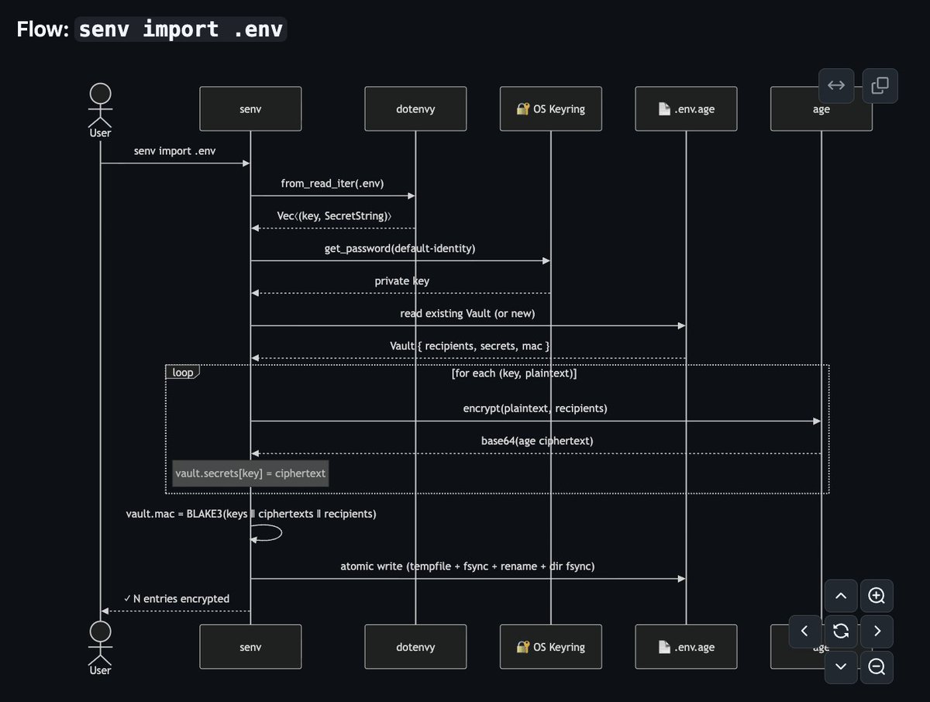Click the expand diagram width icon
This screenshot has height=702, width=930.
pyautogui.click(x=836, y=86)
